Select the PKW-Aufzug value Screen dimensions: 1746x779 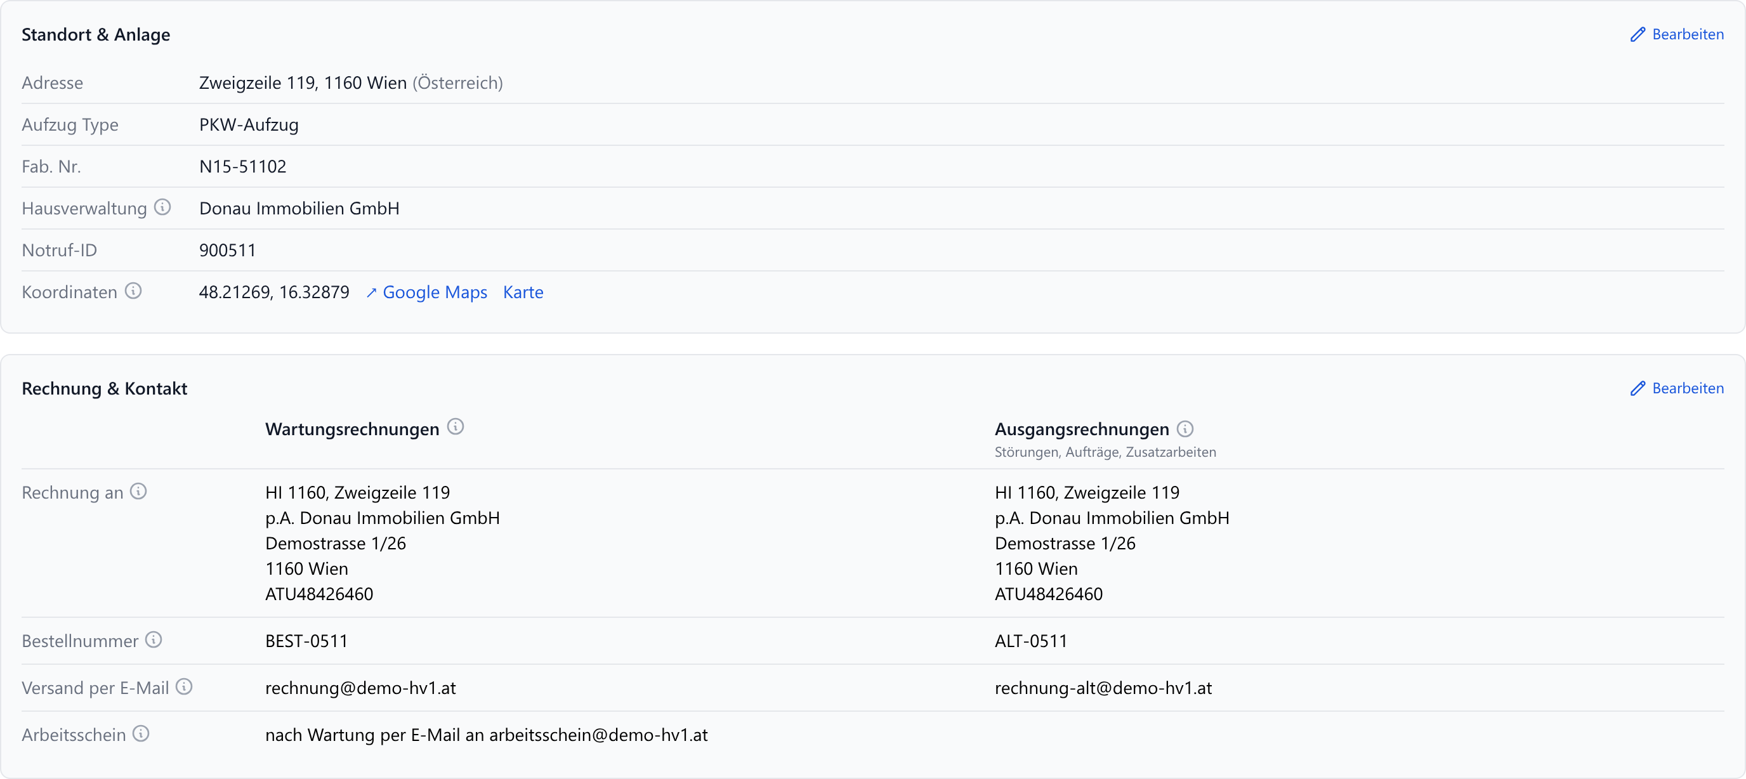tap(249, 125)
